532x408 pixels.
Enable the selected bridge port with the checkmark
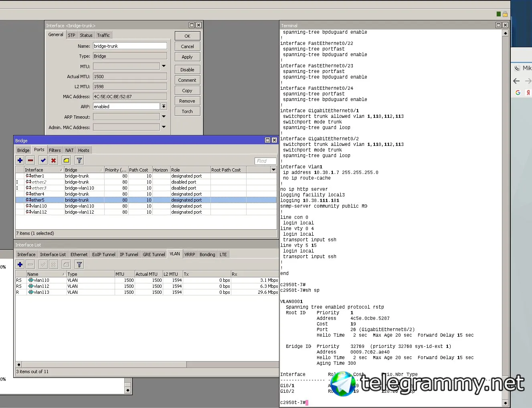click(x=43, y=160)
